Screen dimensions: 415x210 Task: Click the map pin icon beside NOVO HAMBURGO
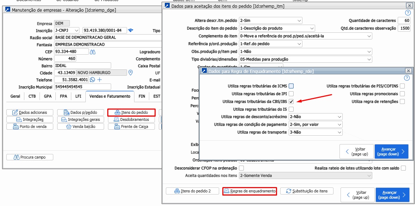(x=130, y=72)
